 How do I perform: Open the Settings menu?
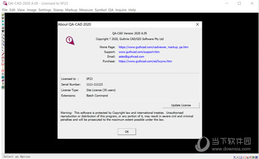pos(45,10)
